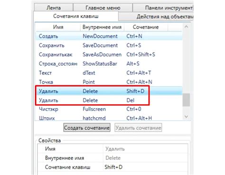Select the Fullscreen Ctrl+0 row
225x175 pixels.
(x=109, y=109)
